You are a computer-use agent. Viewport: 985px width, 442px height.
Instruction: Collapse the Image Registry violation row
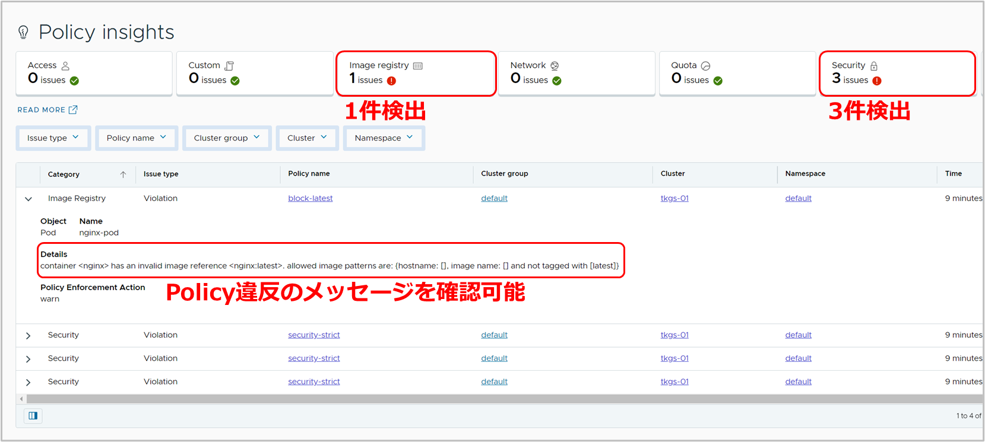point(28,199)
